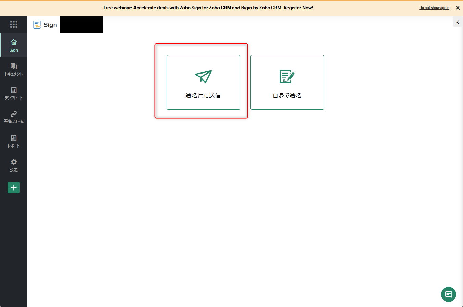463x307 pixels.
Task: Open the apps grid launcher icon
Action: click(x=14, y=24)
